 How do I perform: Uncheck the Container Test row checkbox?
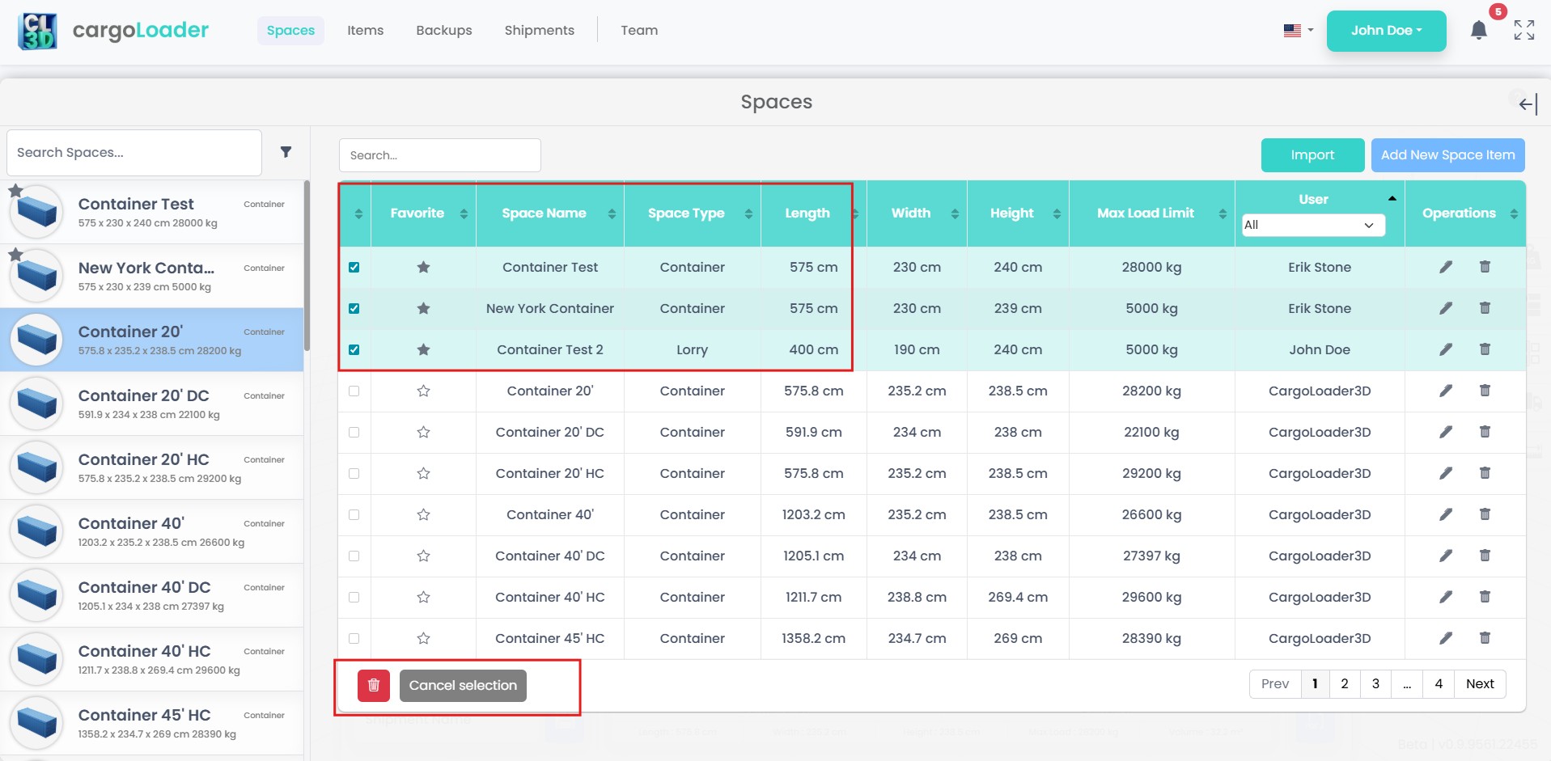pos(354,267)
